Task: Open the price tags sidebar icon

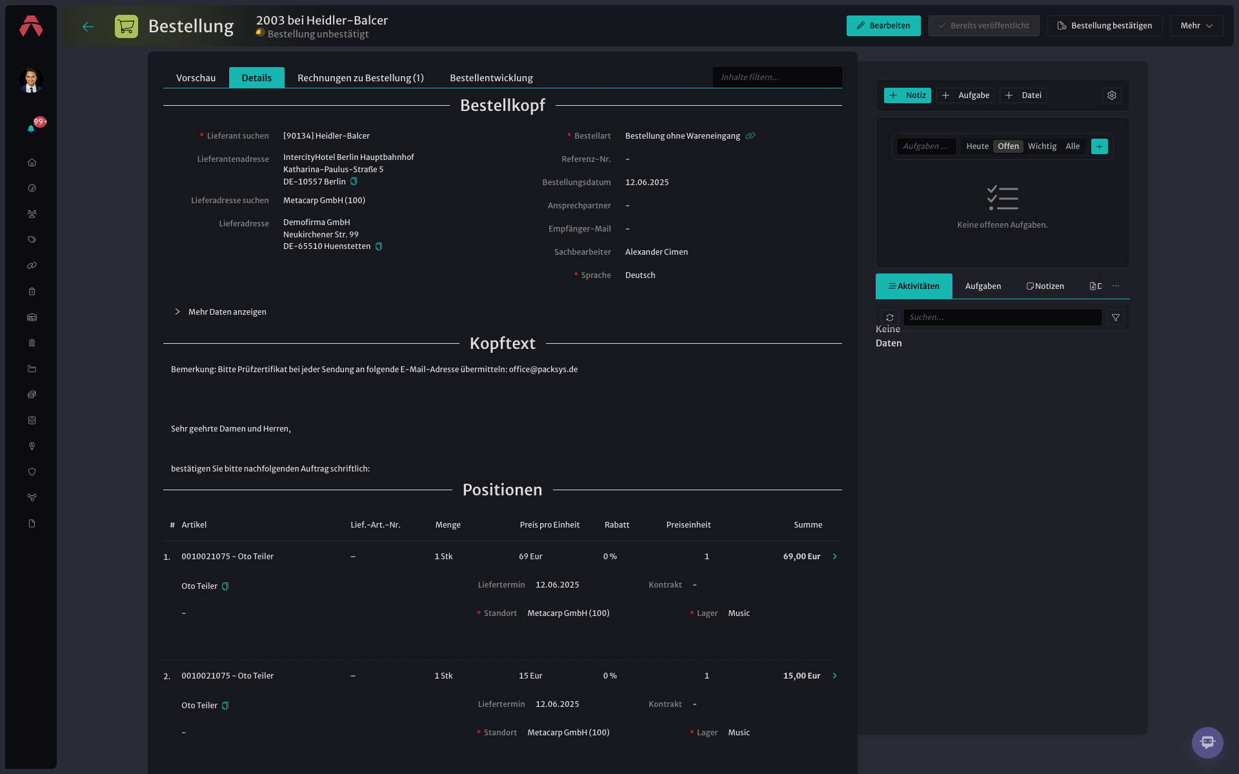Action: pyautogui.click(x=32, y=240)
